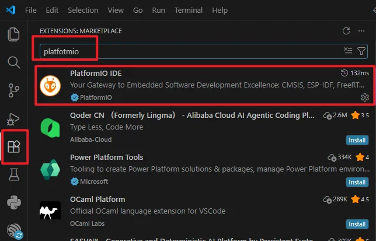Open the Extensions view icon
Viewport: 376px width, 241px height.
(13, 146)
